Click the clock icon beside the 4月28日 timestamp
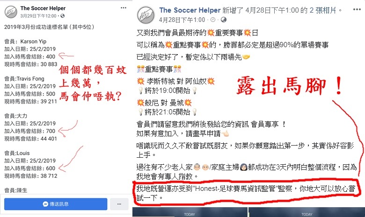This screenshot has height=217, width=365. [x=213, y=20]
